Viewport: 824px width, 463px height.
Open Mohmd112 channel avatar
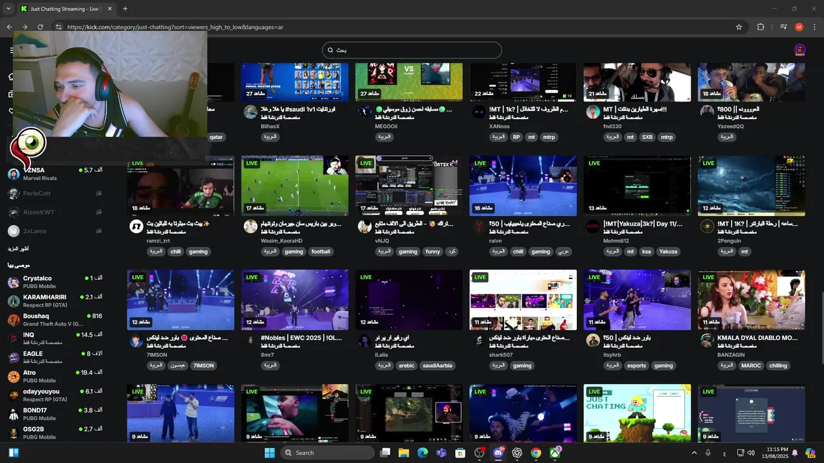593,226
